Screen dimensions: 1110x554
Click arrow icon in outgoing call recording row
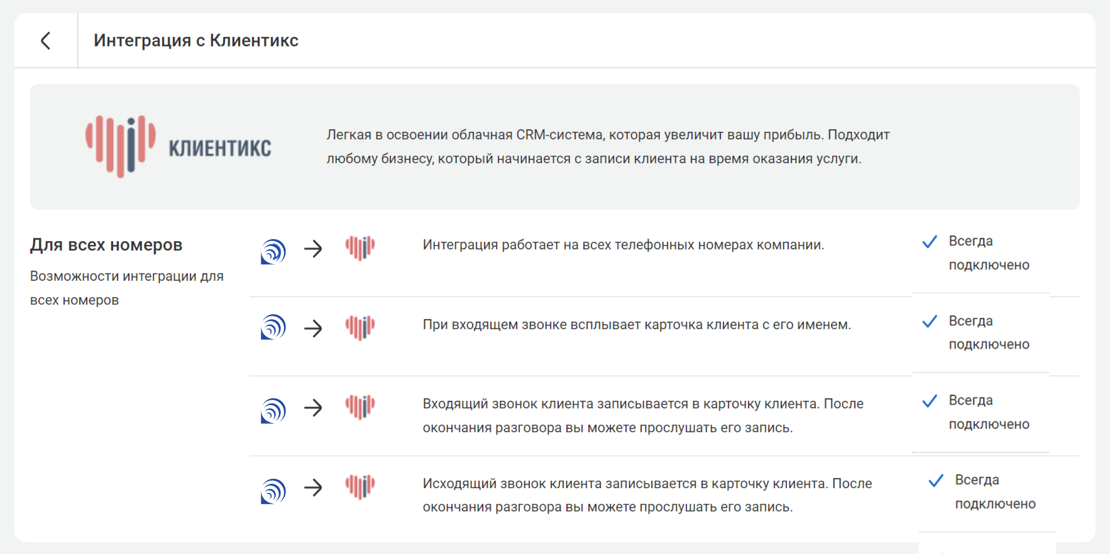pyautogui.click(x=313, y=487)
